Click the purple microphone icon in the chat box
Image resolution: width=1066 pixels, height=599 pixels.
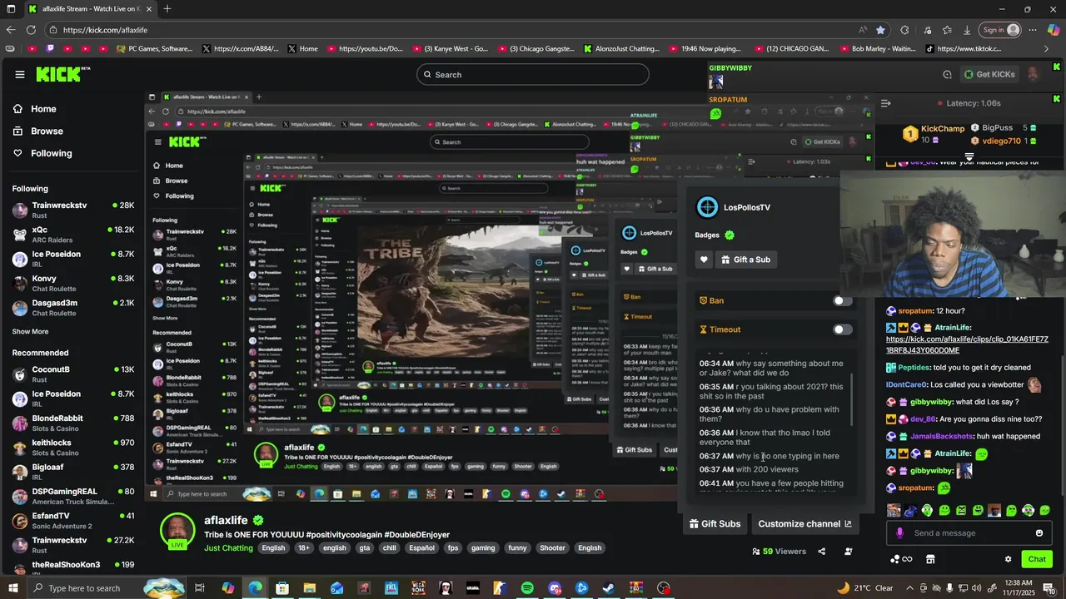pyautogui.click(x=899, y=533)
